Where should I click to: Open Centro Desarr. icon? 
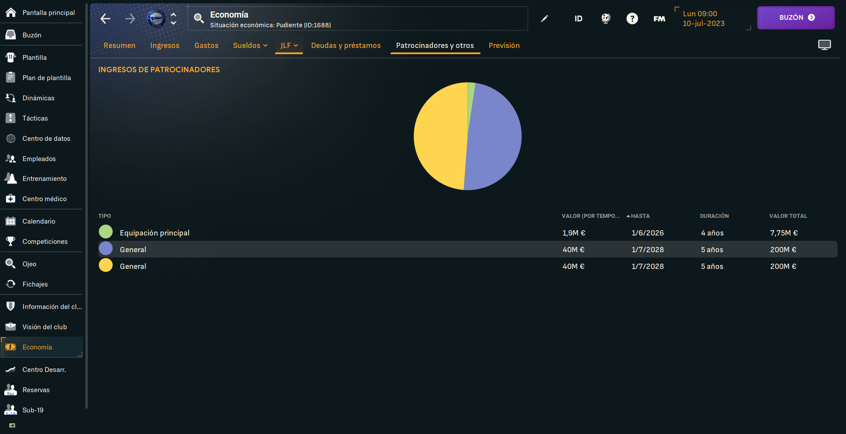click(x=11, y=369)
